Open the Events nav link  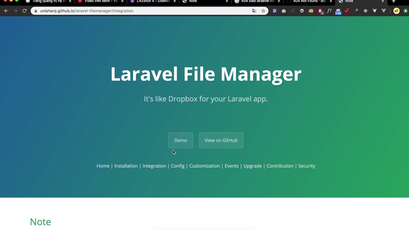pyautogui.click(x=232, y=166)
